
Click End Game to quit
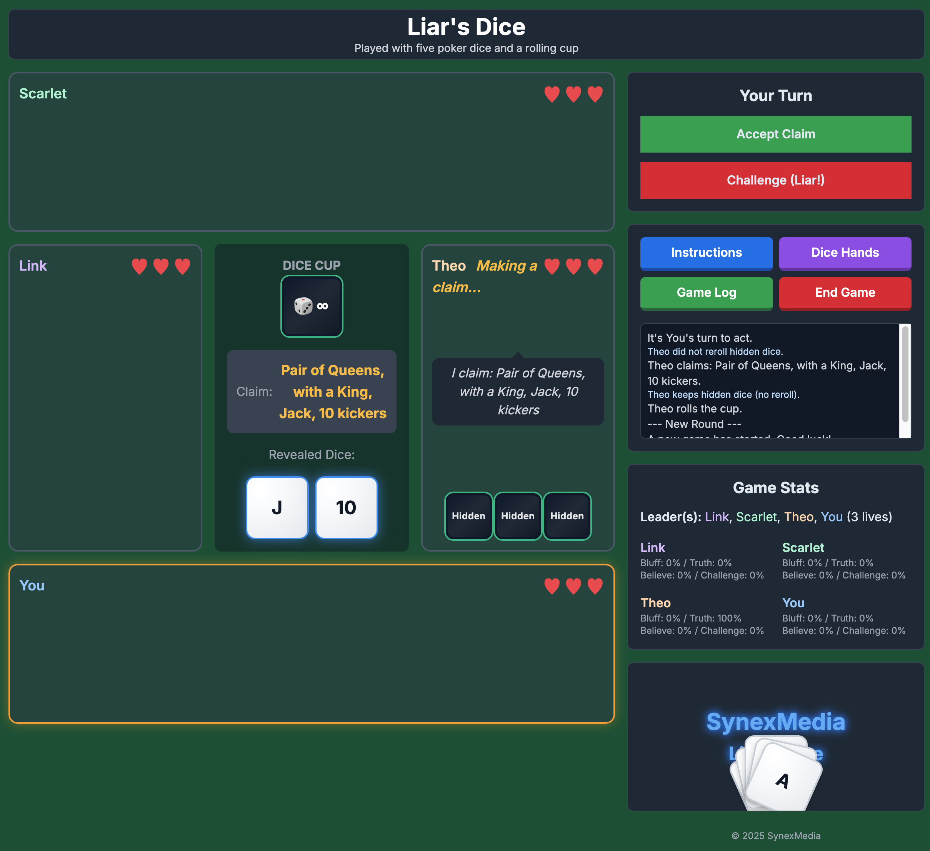pyautogui.click(x=845, y=293)
